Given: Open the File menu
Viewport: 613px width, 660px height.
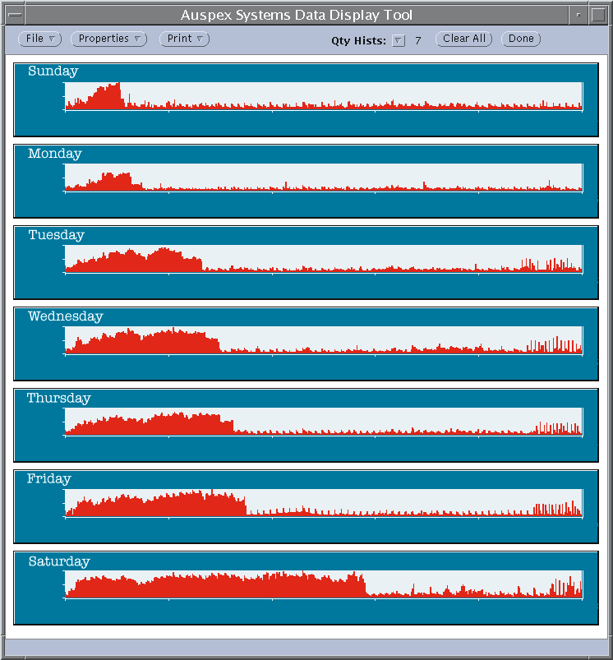Looking at the screenshot, I should [39, 39].
